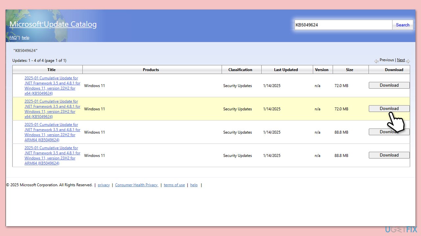Open the FAQ link in header
Viewport: 421px width, 236px height.
point(13,38)
